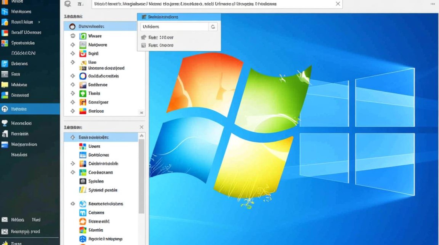The height and width of the screenshot is (245, 439).
Task: Expand the Tools item in the upper list
Action: (x=73, y=93)
